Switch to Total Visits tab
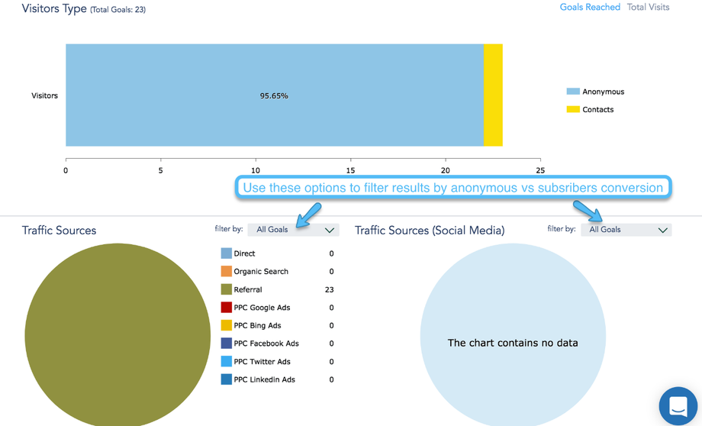 click(648, 8)
